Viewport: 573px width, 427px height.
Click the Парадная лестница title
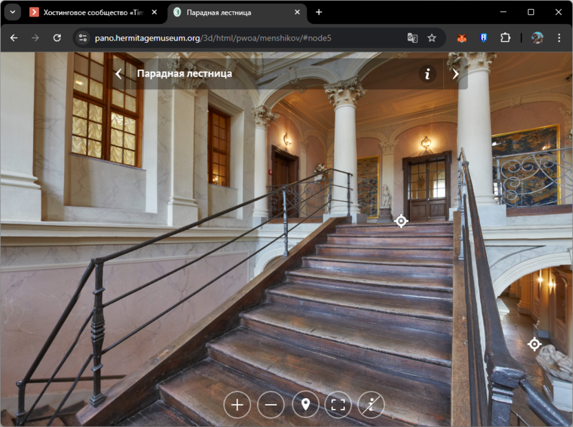[185, 74]
